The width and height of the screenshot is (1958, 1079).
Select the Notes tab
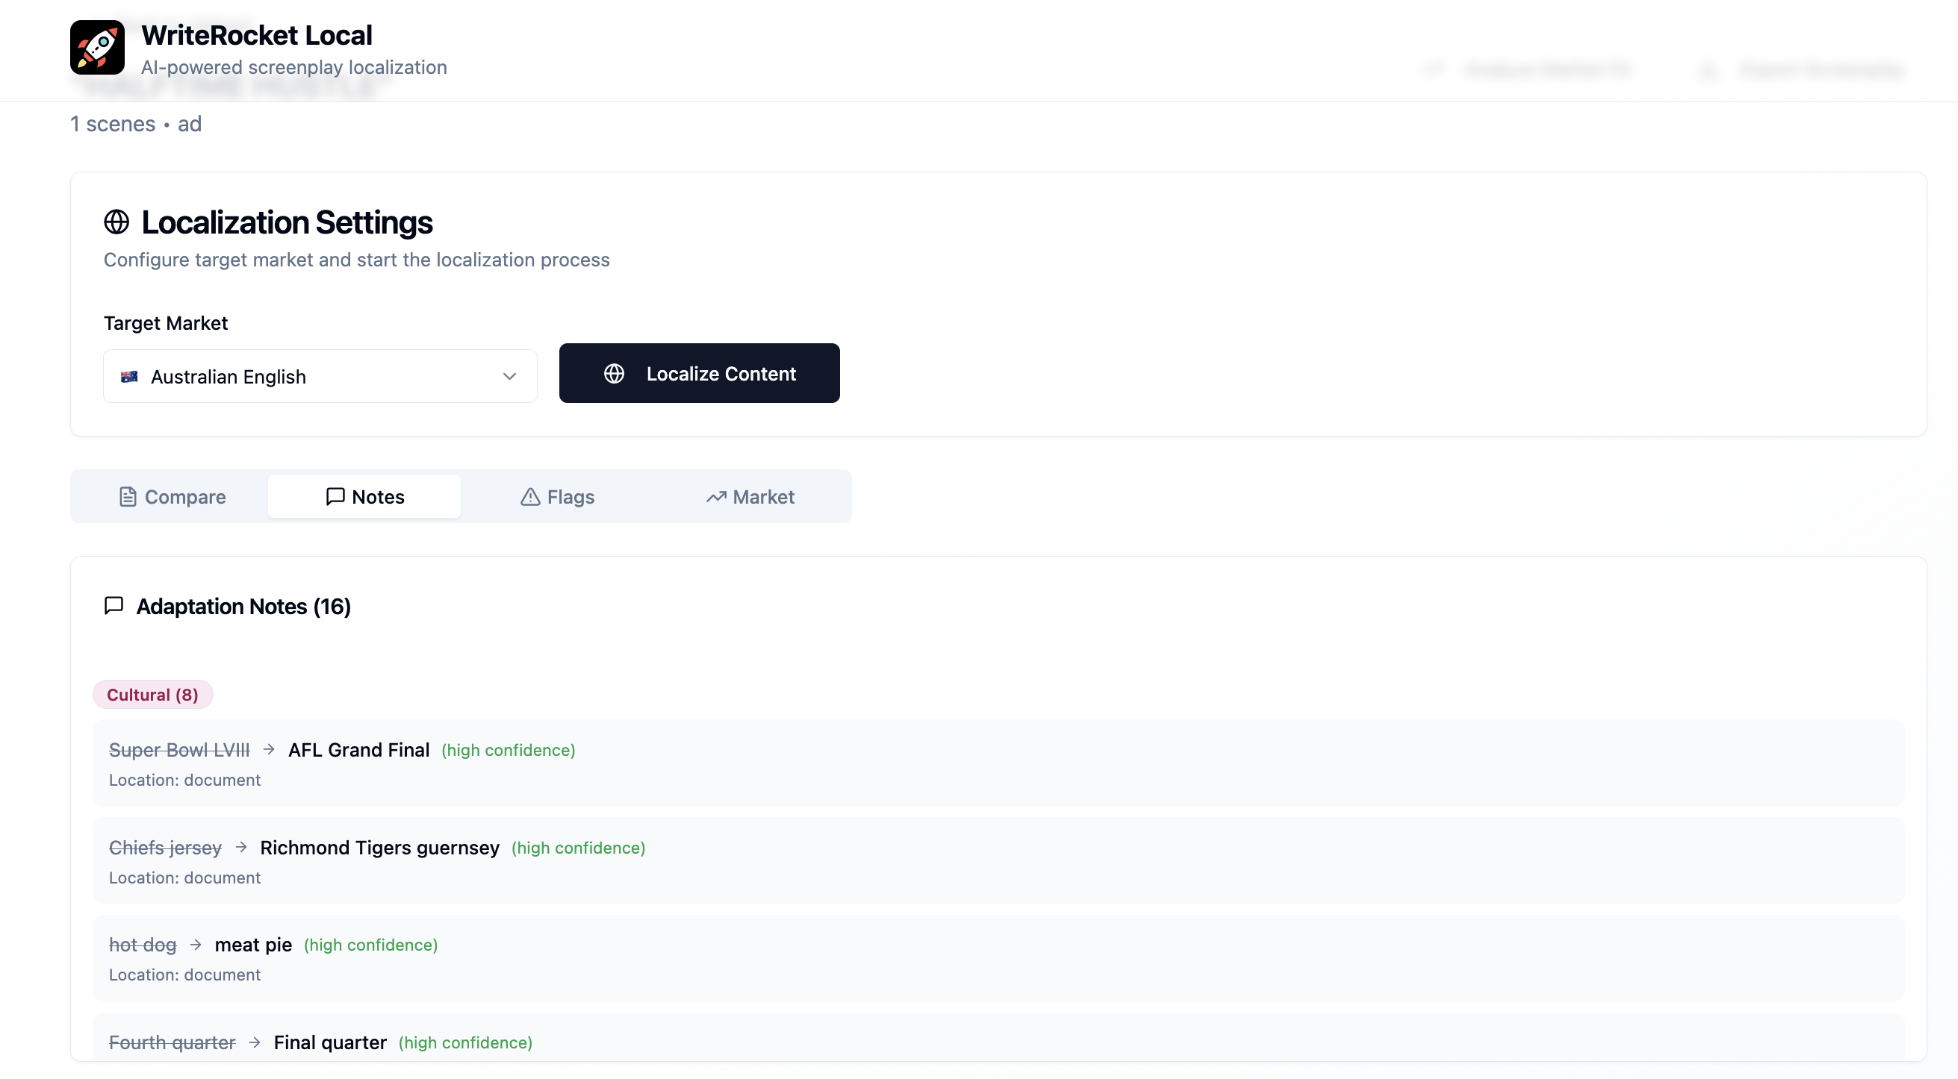pyautogui.click(x=364, y=497)
